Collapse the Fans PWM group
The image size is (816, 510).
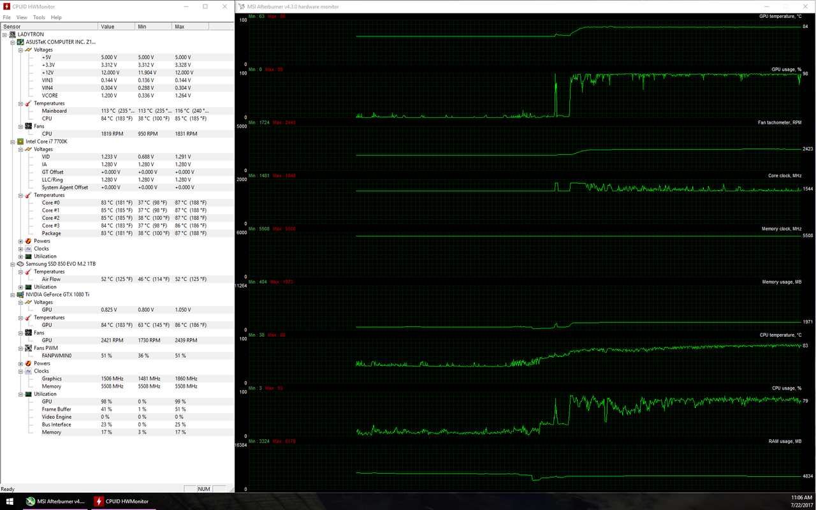pos(20,348)
